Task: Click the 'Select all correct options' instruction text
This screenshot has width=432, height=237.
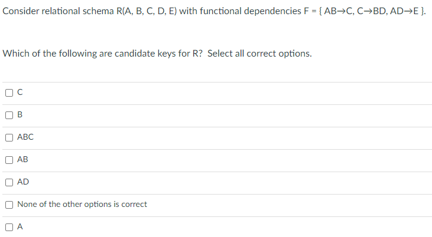Action: pyautogui.click(x=260, y=54)
